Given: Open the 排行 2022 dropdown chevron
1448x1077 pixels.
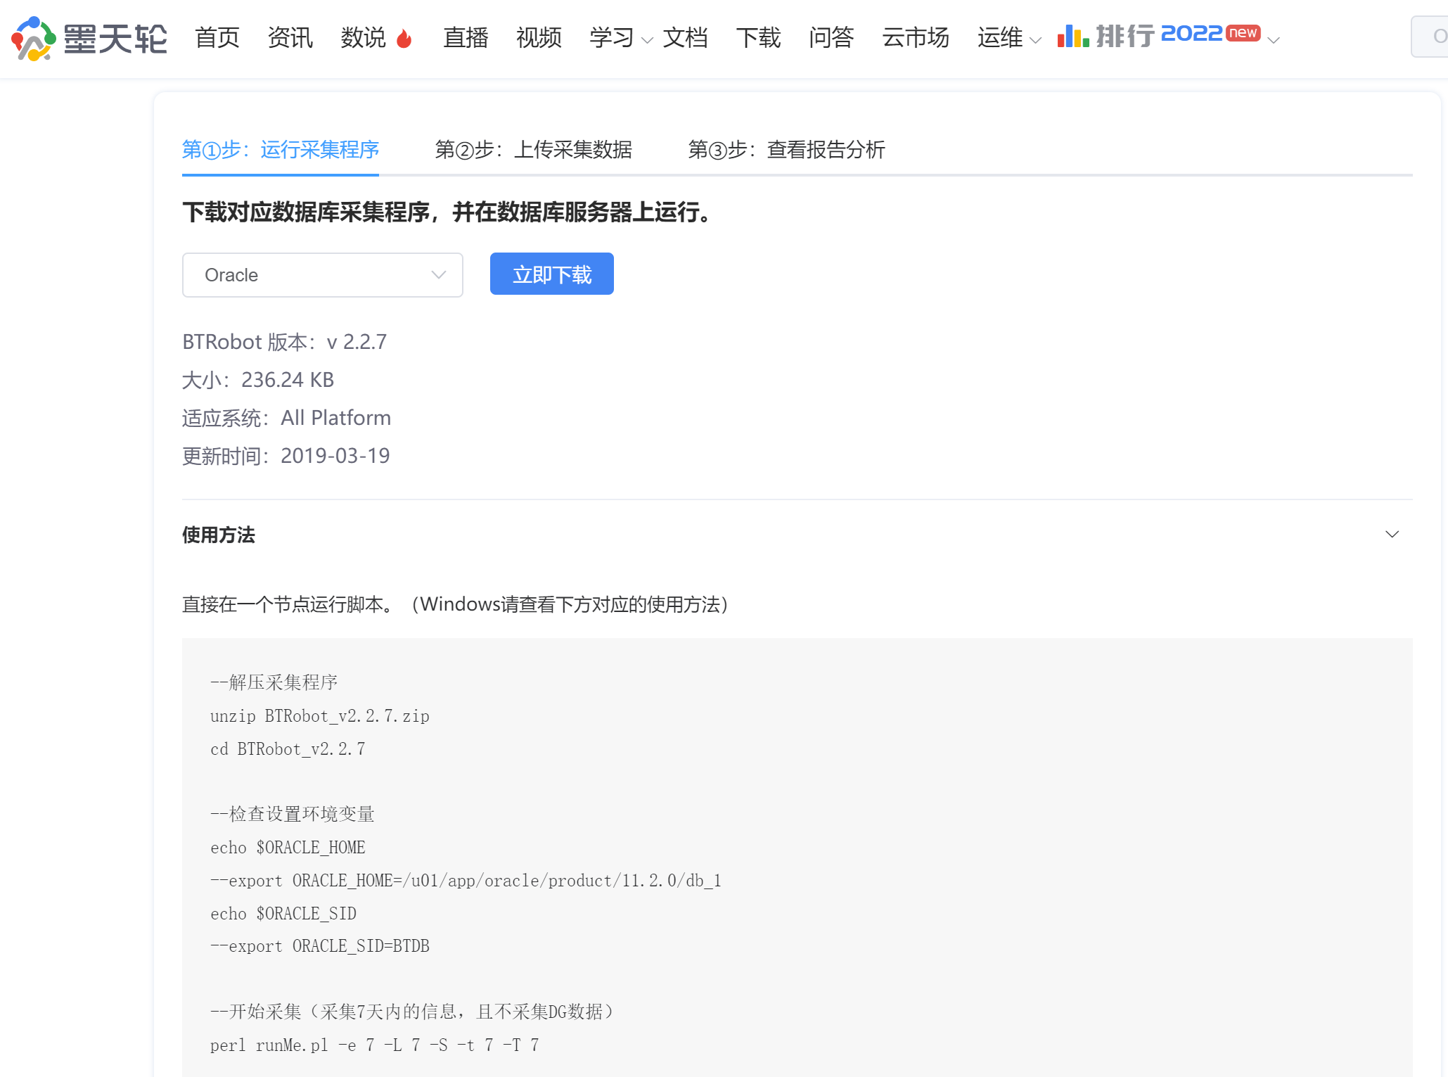Looking at the screenshot, I should click(1274, 41).
